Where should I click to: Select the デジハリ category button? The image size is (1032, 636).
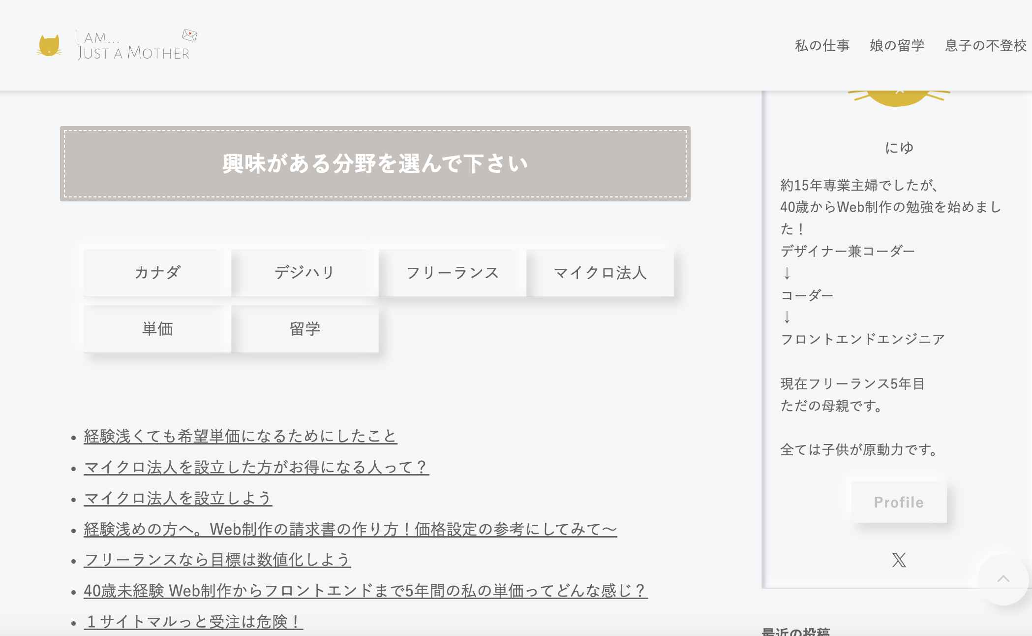(x=304, y=272)
